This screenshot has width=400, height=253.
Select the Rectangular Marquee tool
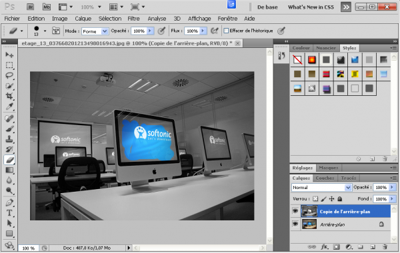tap(9, 65)
